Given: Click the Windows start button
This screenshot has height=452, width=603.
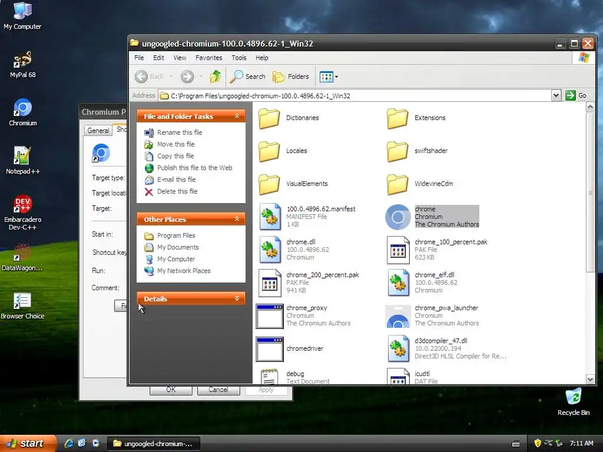Looking at the screenshot, I should pyautogui.click(x=27, y=443).
